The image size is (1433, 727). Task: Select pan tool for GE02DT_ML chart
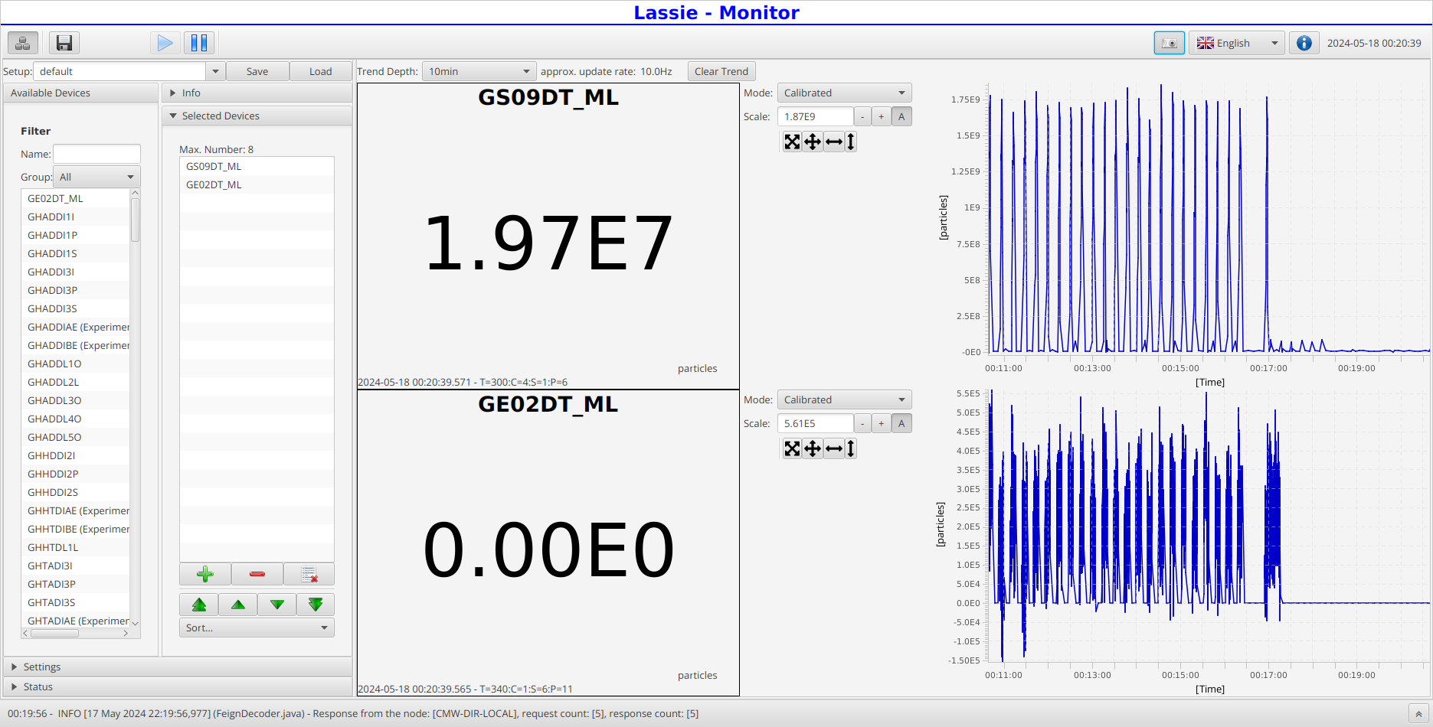[813, 448]
